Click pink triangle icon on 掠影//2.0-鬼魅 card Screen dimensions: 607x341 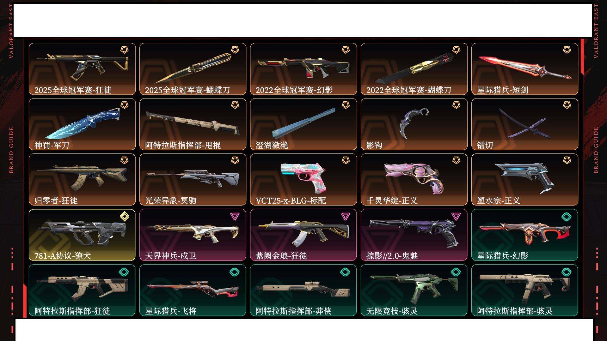(456, 216)
